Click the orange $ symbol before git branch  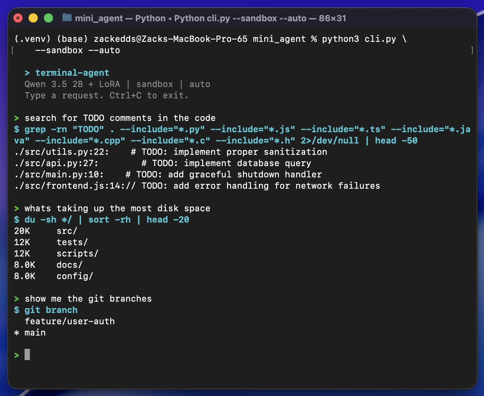[x=16, y=310]
